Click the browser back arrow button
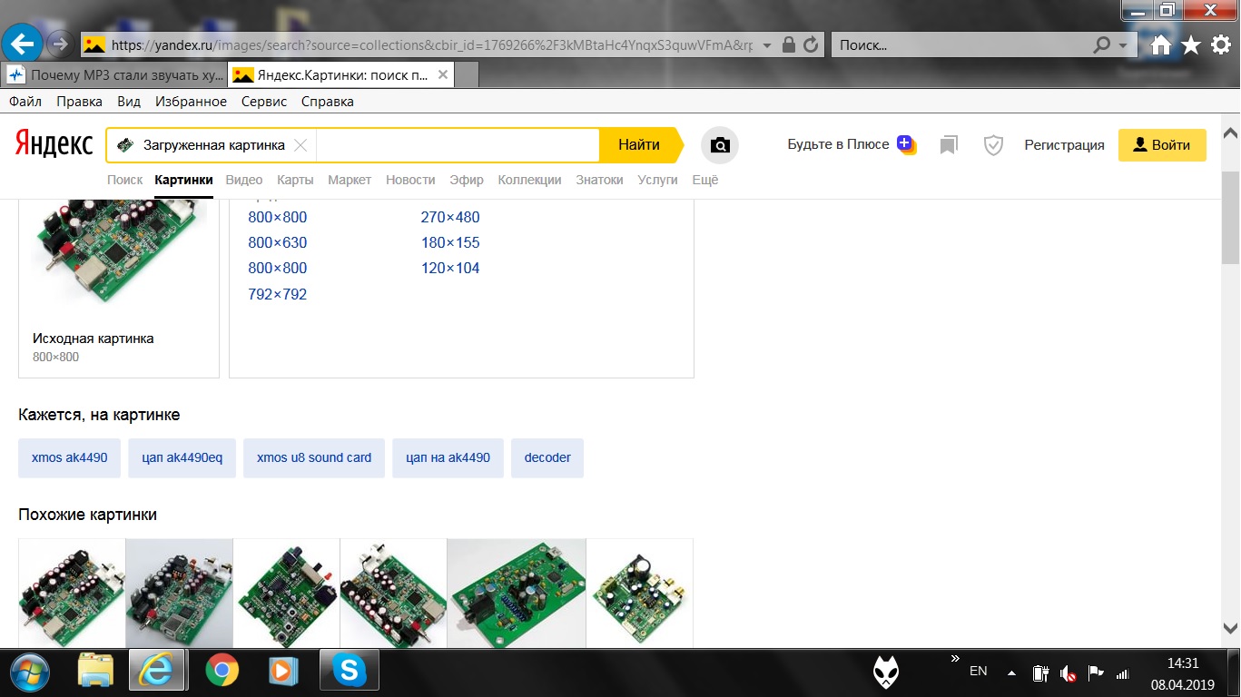 tap(22, 44)
